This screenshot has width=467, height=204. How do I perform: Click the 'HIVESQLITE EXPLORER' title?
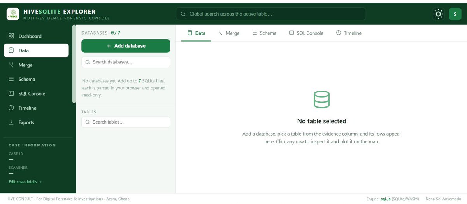click(59, 12)
